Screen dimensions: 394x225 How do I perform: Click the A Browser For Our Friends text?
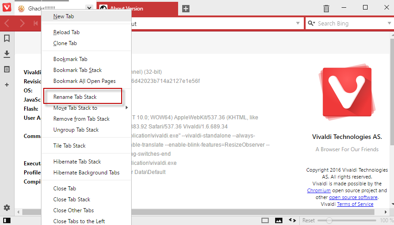tap(347, 149)
